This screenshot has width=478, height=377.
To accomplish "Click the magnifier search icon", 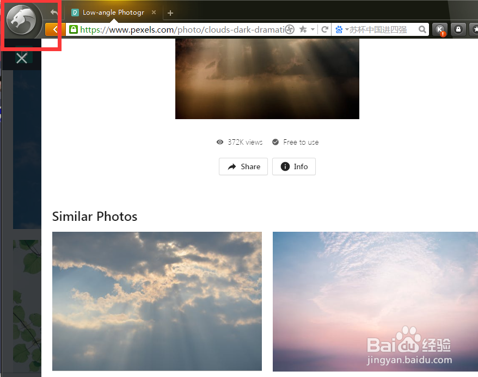I will pos(422,29).
